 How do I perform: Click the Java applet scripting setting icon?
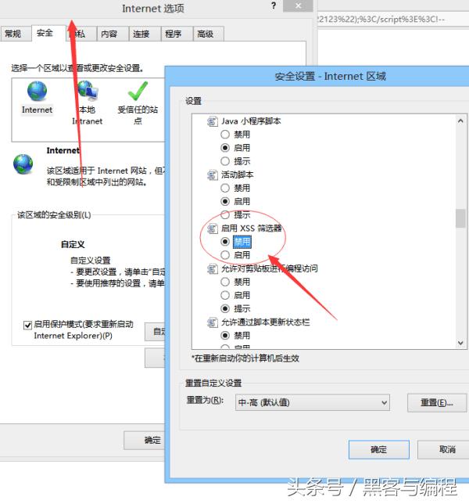[212, 121]
